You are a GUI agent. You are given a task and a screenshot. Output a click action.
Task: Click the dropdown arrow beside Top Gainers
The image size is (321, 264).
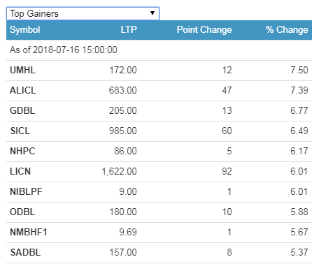(x=152, y=13)
